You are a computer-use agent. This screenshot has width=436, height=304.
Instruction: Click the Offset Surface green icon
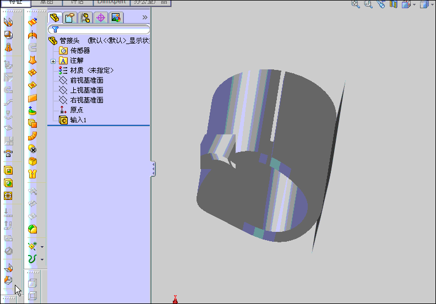coord(32,111)
